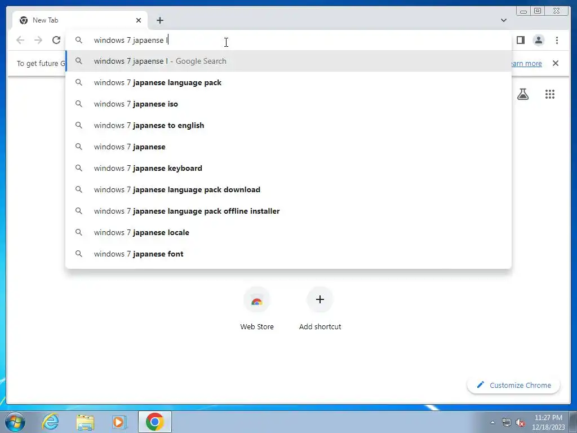Go back using the back arrow
Screen dimensions: 577x433
point(20,40)
